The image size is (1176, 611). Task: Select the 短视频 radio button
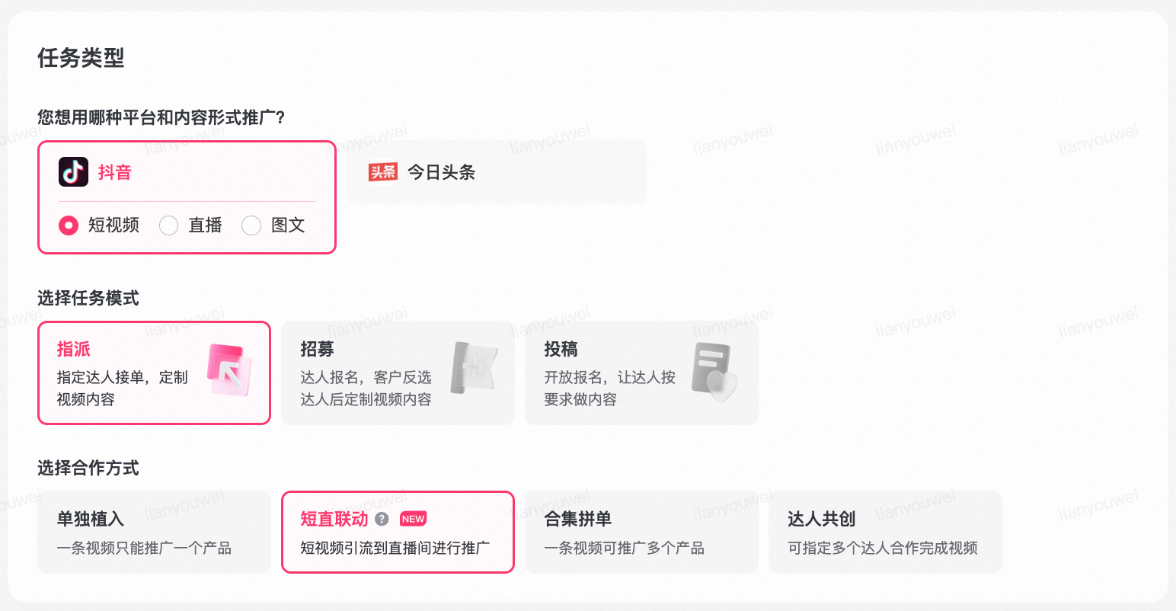69,226
